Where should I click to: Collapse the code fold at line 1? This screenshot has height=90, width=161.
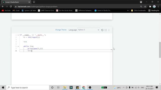click(x=18, y=35)
